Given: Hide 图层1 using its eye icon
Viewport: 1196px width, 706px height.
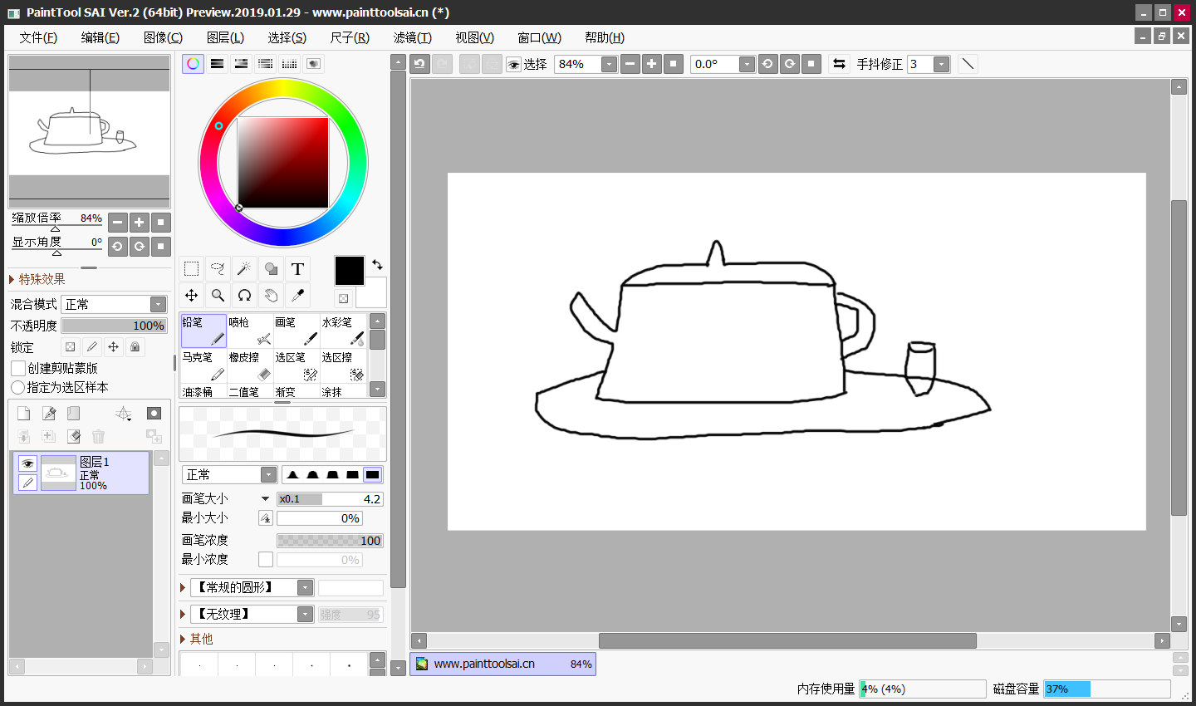Looking at the screenshot, I should point(27,463).
